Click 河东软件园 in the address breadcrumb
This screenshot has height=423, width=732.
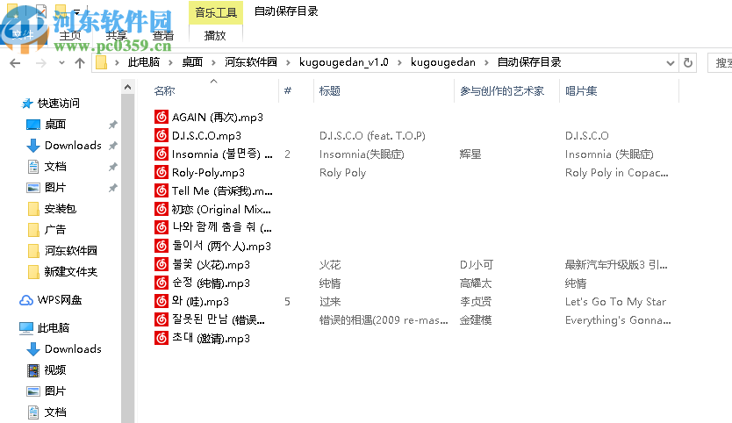251,62
